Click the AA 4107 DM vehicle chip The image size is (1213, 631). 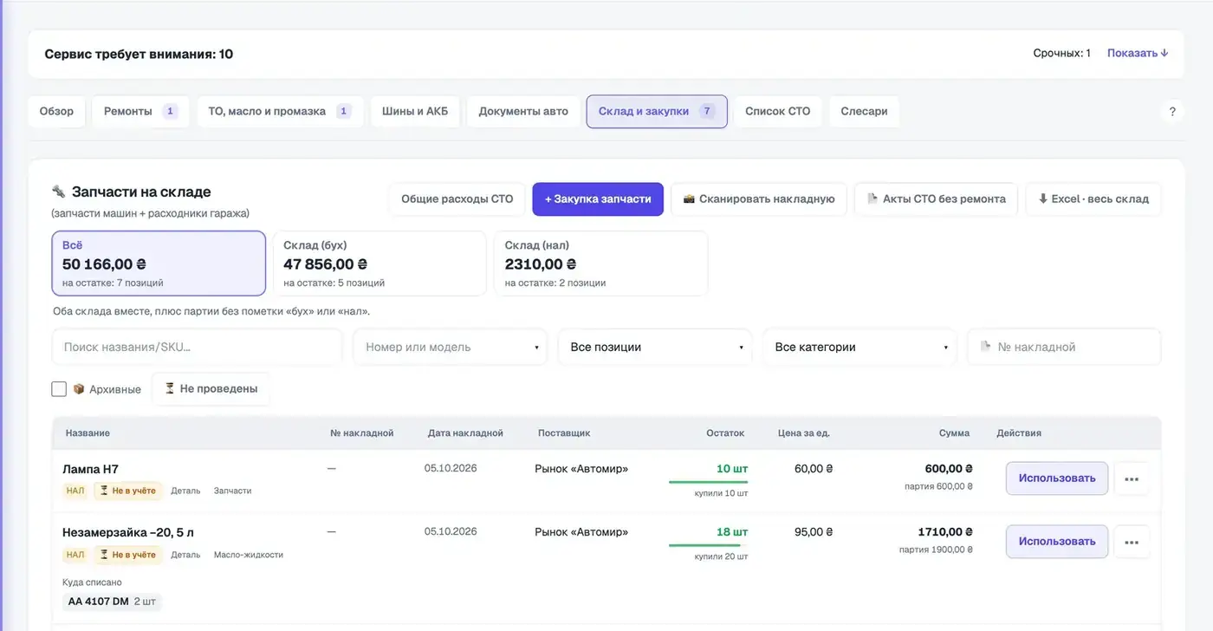[112, 601]
